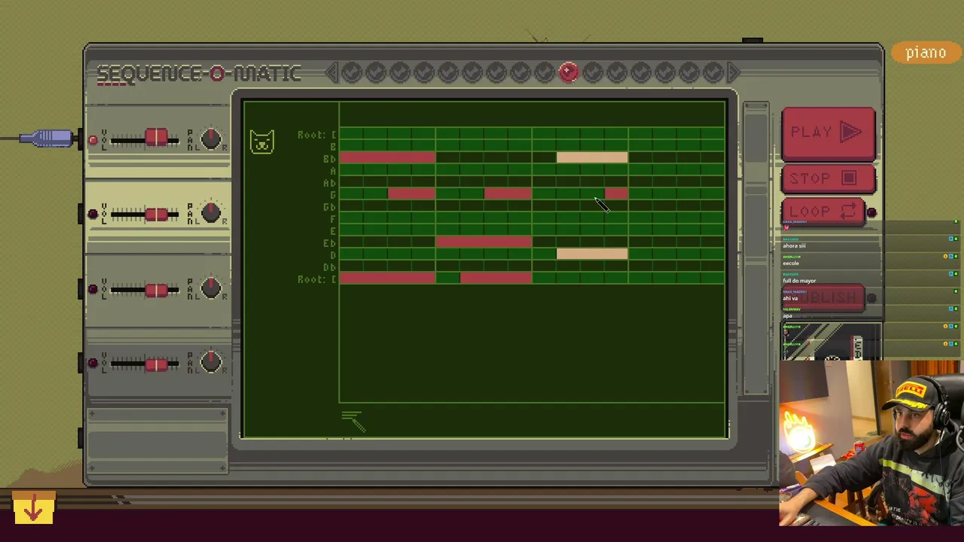Viewport: 964px width, 542px height.
Task: Select the second step indicator in the sequence row
Action: pos(376,72)
